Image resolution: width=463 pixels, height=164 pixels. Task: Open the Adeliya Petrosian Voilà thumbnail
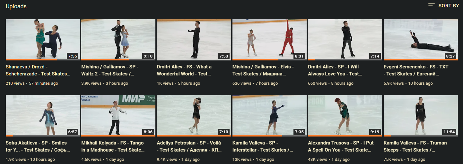pyautogui.click(x=194, y=116)
